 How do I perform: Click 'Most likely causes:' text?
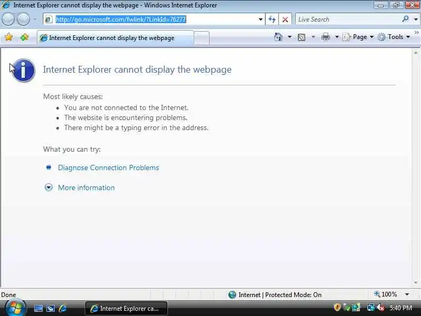73,96
